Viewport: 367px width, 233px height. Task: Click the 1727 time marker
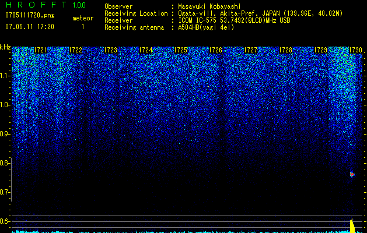pyautogui.click(x=250, y=50)
